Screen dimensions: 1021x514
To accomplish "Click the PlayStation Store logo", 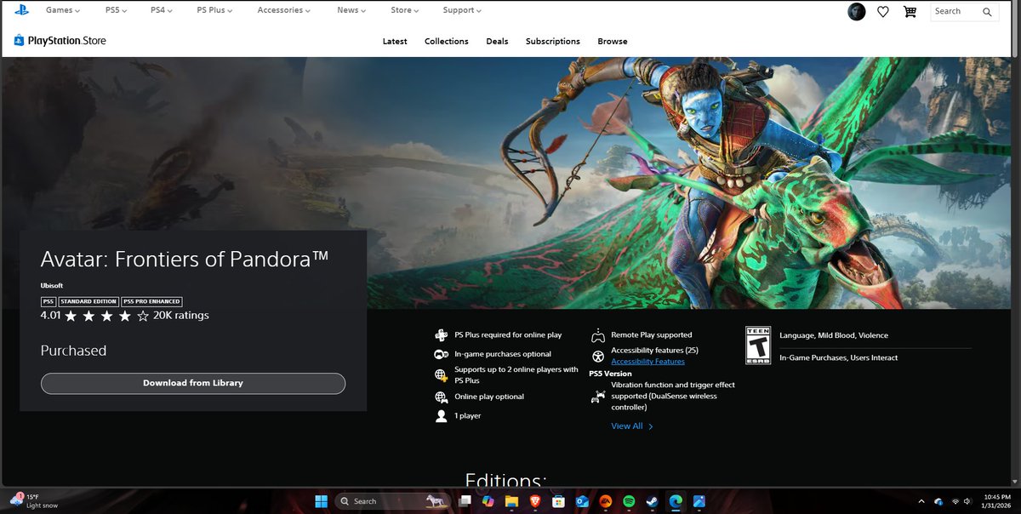I will click(x=60, y=40).
